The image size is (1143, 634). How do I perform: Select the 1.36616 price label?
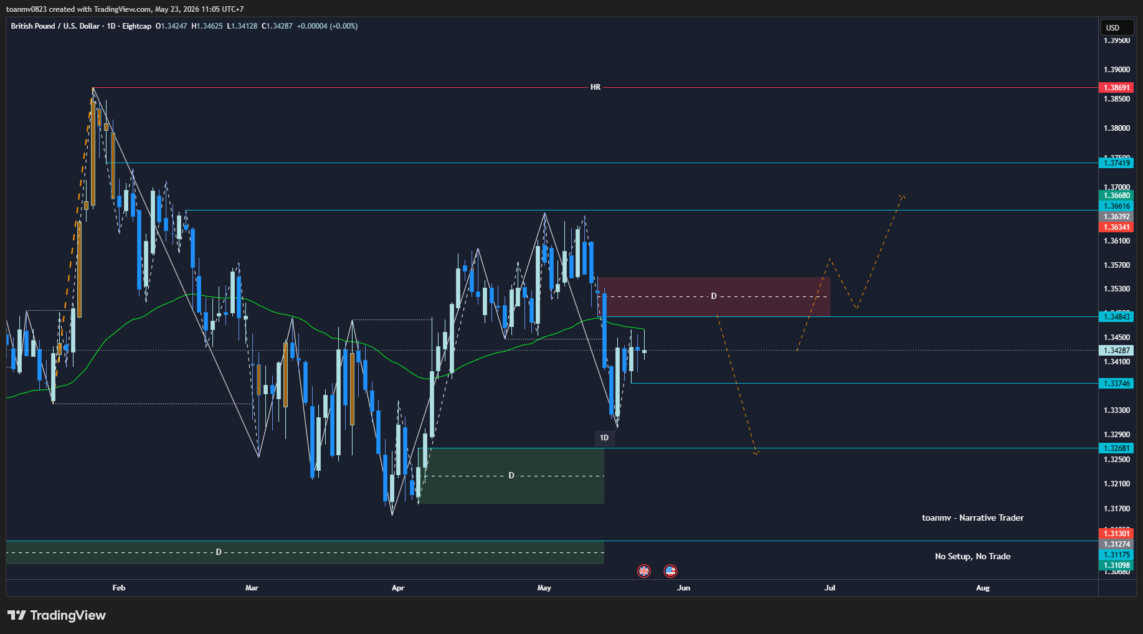1116,206
